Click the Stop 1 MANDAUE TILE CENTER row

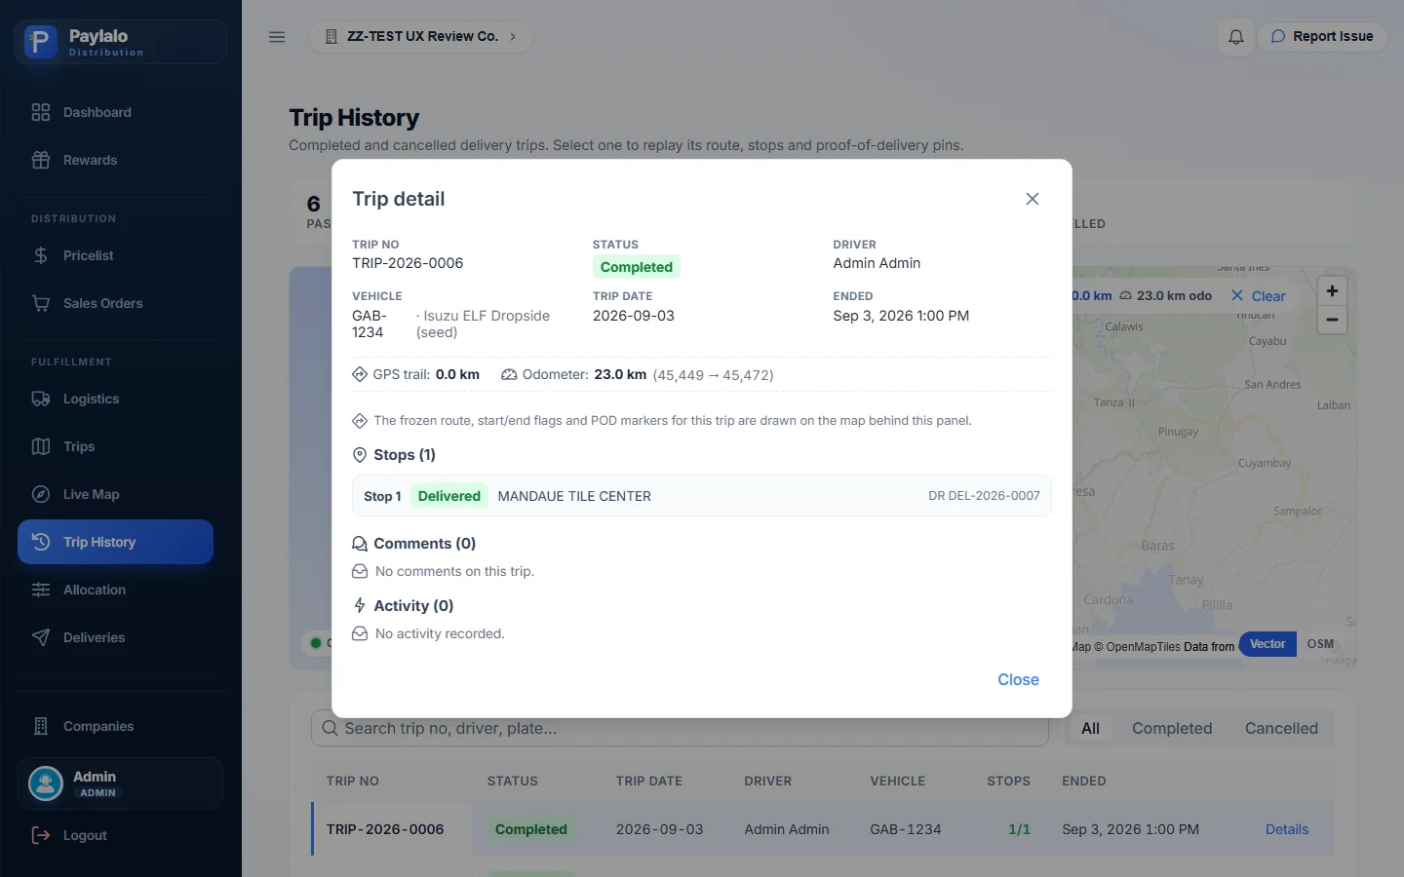(702, 496)
